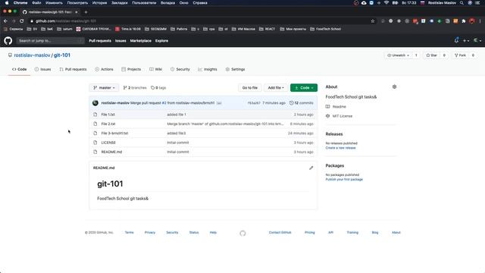
Task: Open Privacy footer link
Action: (150, 233)
